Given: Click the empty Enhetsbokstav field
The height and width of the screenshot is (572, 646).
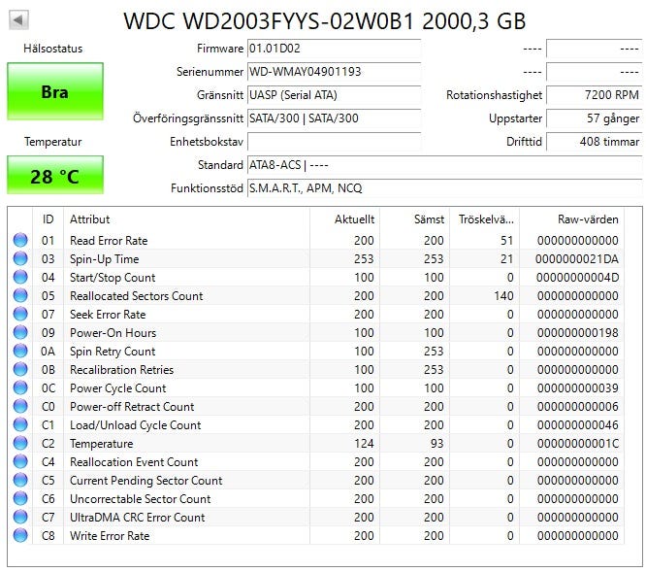Looking at the screenshot, I should coord(334,142).
